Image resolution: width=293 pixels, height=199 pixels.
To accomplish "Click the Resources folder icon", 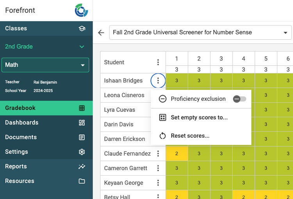I will (82, 181).
